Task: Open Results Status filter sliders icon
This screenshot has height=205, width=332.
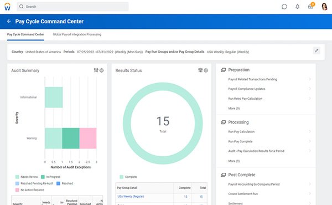Action: [x=200, y=70]
